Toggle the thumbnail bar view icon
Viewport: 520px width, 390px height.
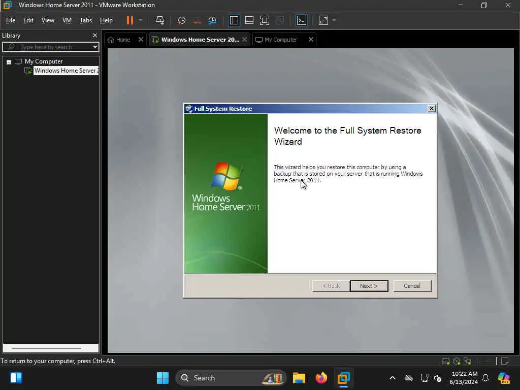tap(249, 20)
